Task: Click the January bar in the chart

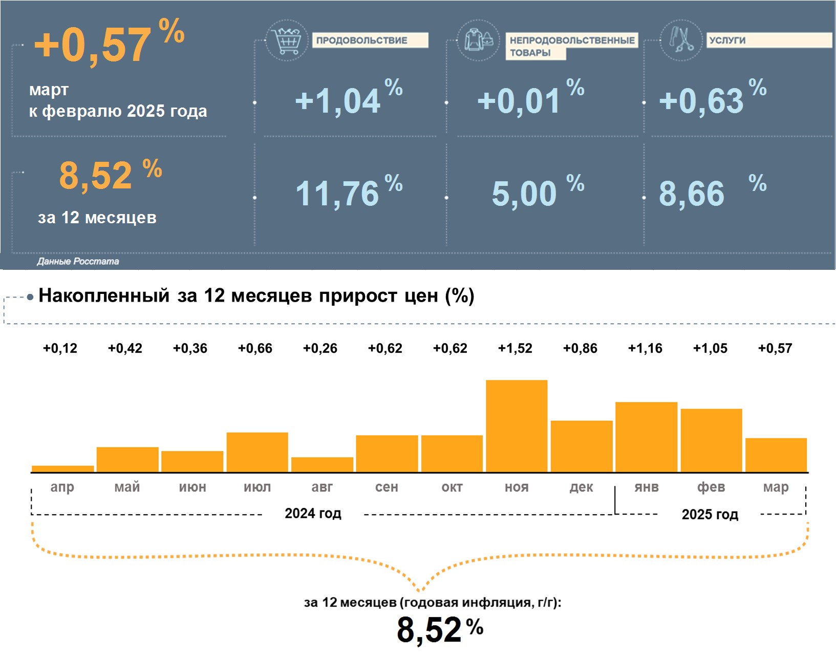Action: pyautogui.click(x=646, y=437)
